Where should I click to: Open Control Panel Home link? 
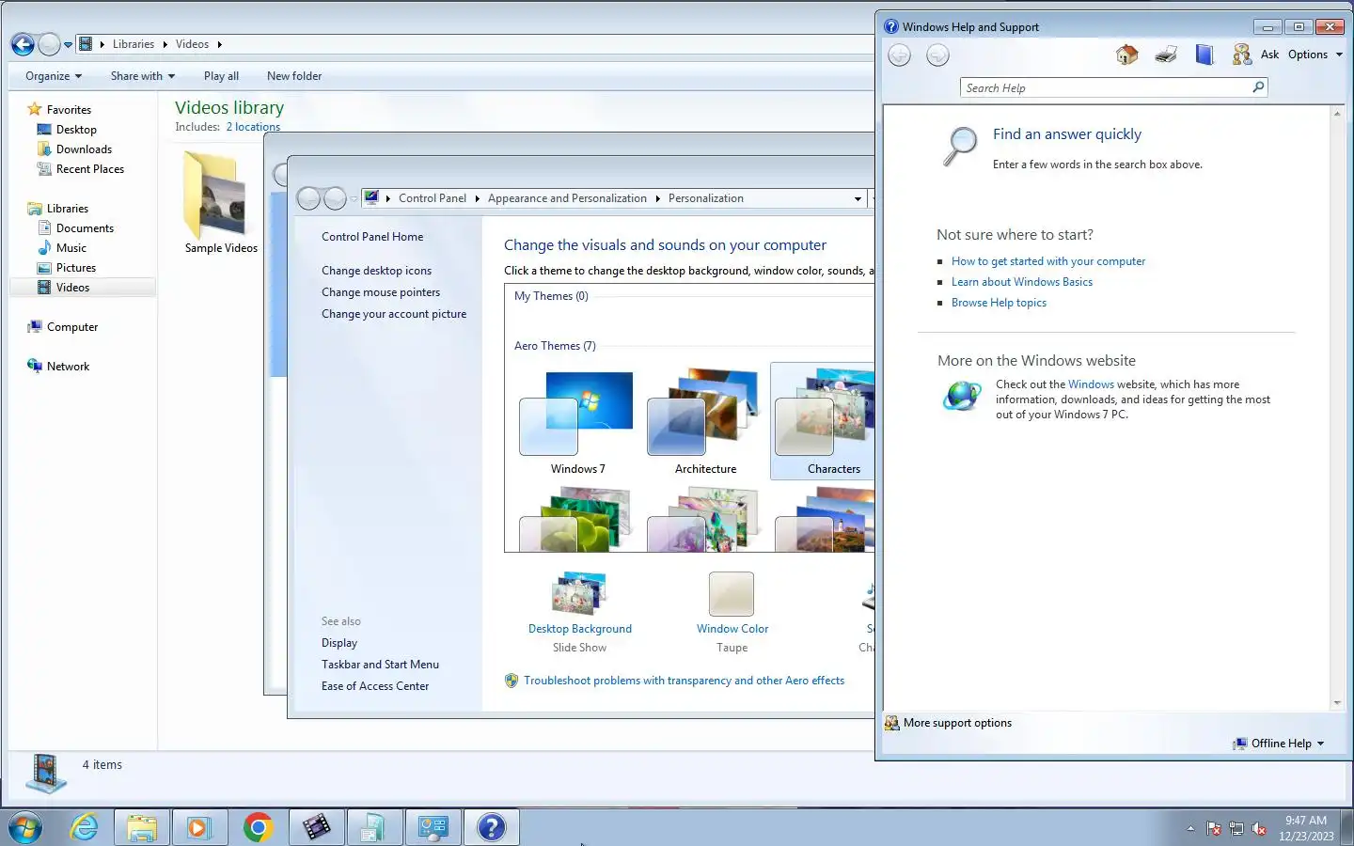coord(372,237)
